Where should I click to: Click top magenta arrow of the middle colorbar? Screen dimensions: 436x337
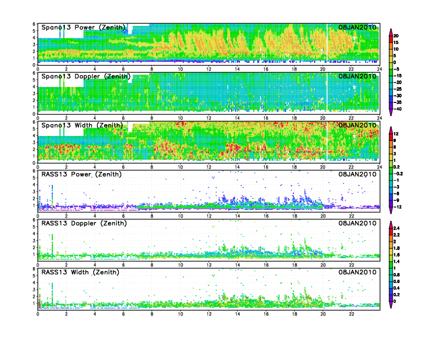[x=391, y=130]
